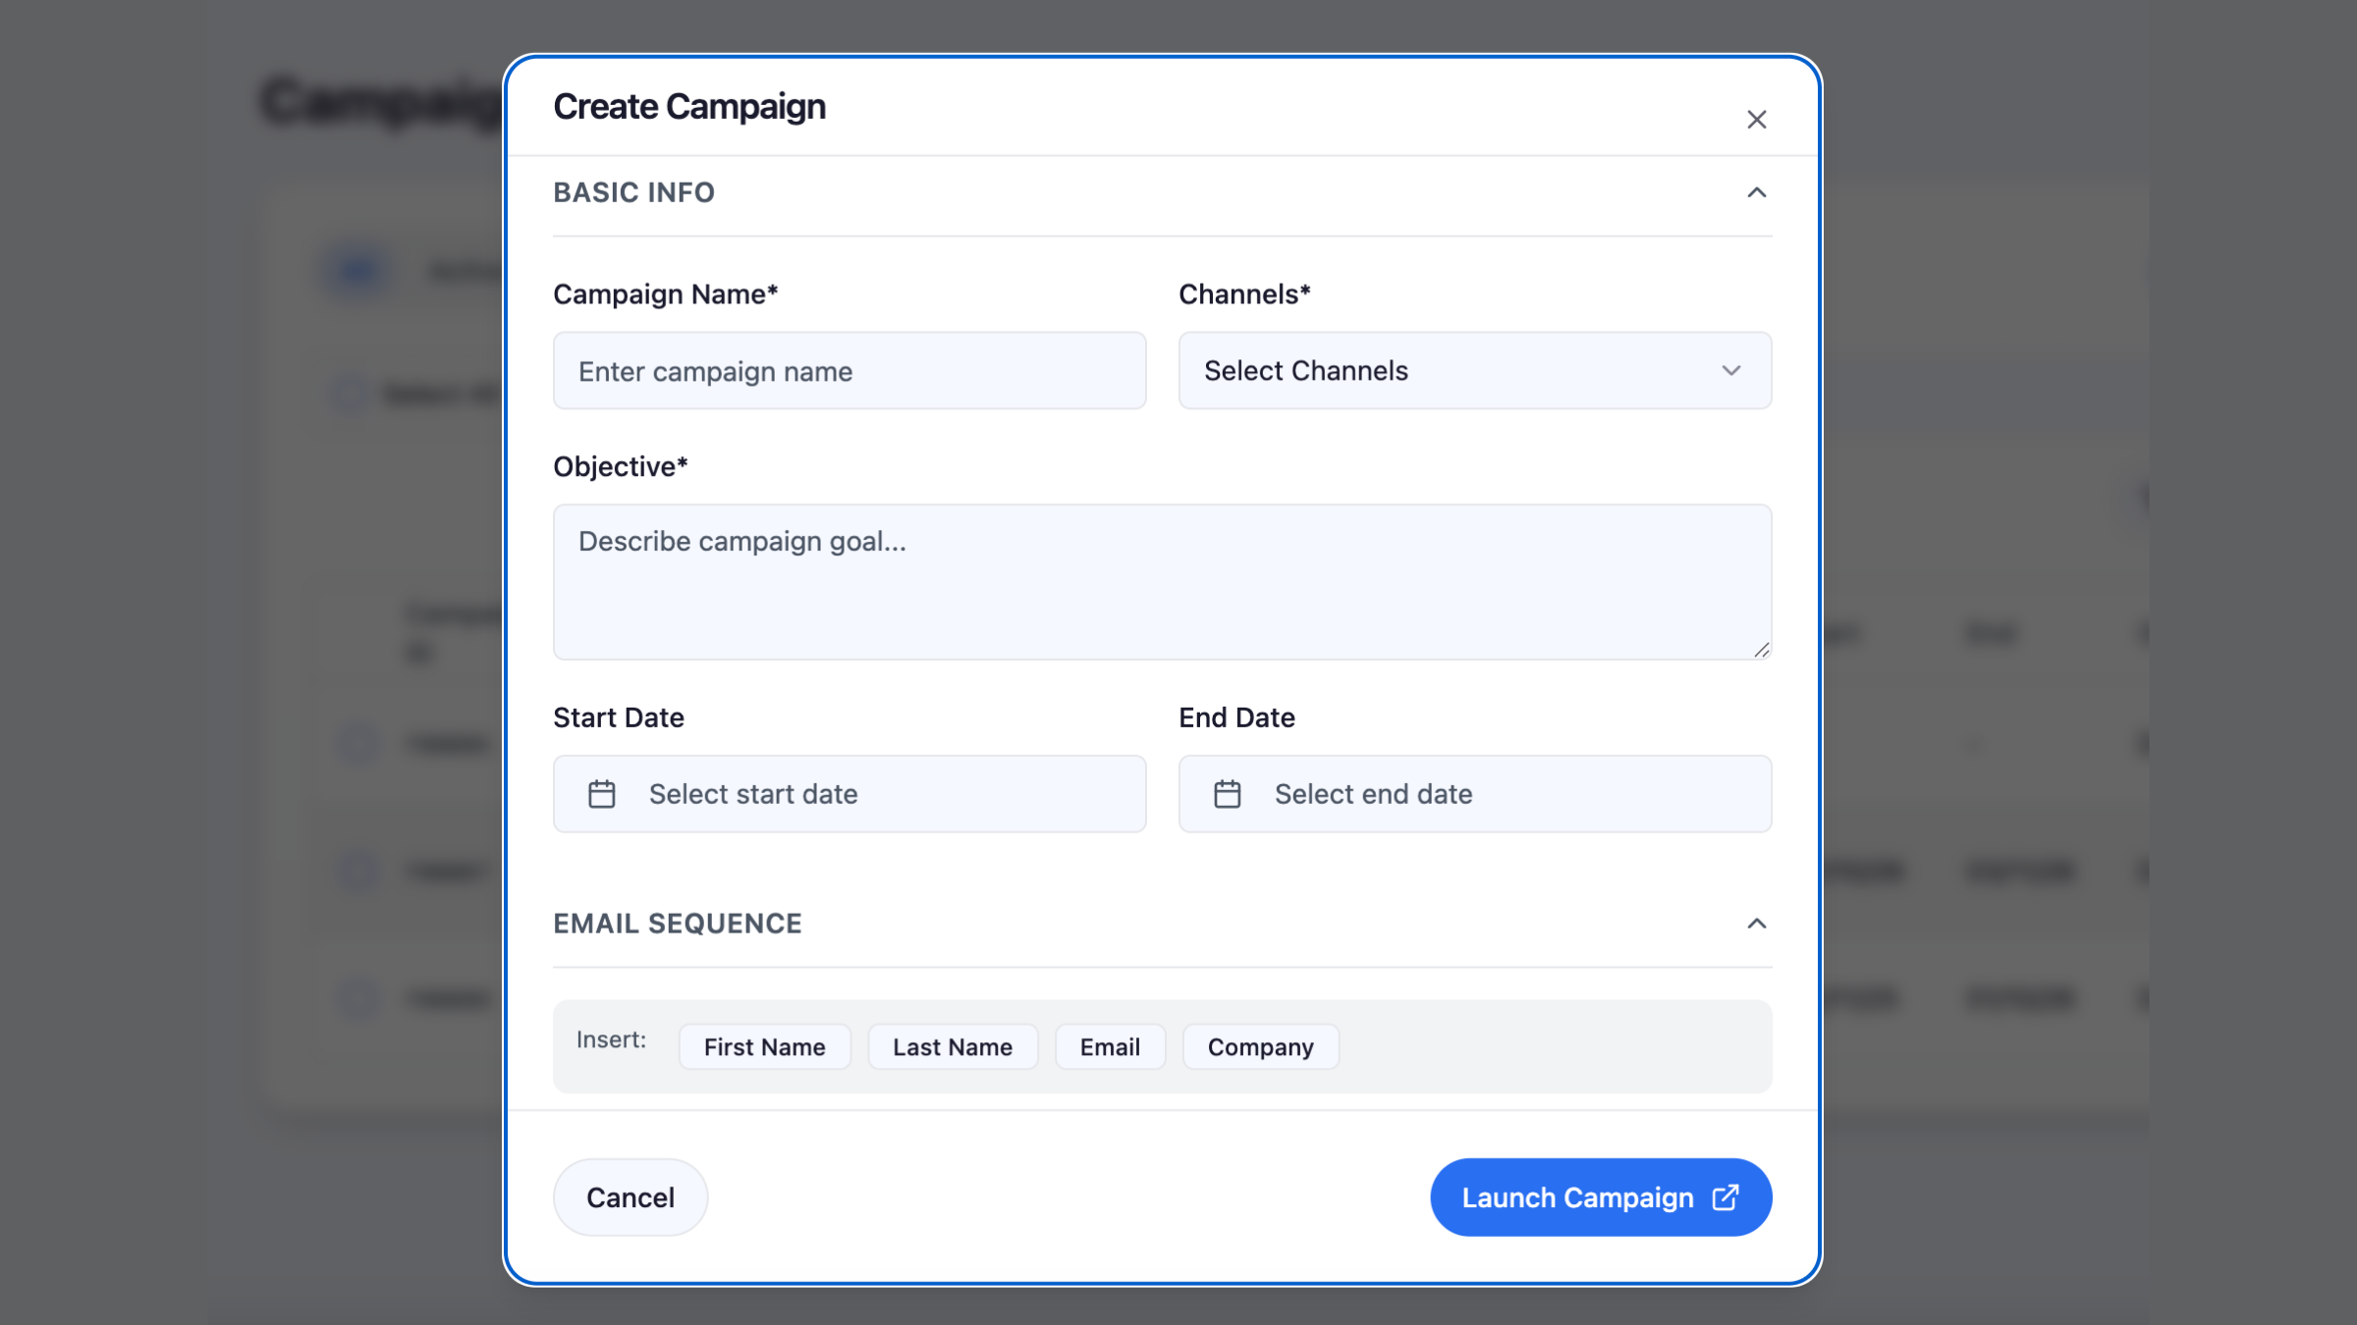
Task: Open the Select Channels dropdown
Action: [x=1473, y=371]
